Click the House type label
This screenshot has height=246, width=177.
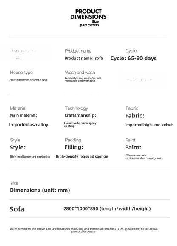coord(21,73)
